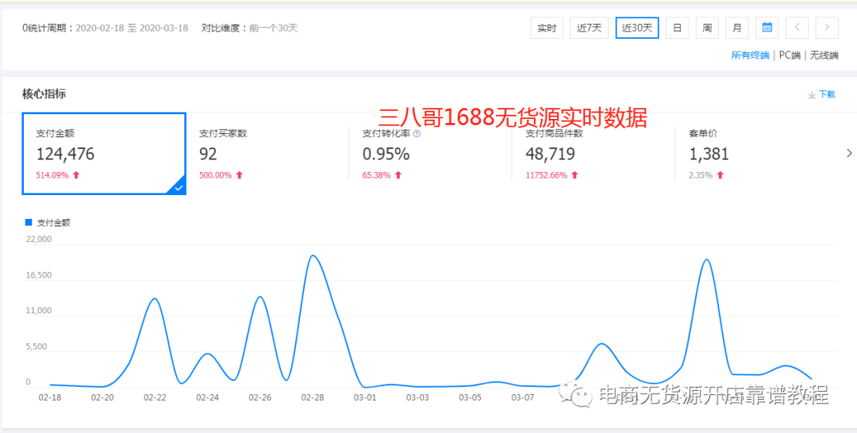Open the calendar date picker icon
This screenshot has width=857, height=433.
(x=767, y=28)
